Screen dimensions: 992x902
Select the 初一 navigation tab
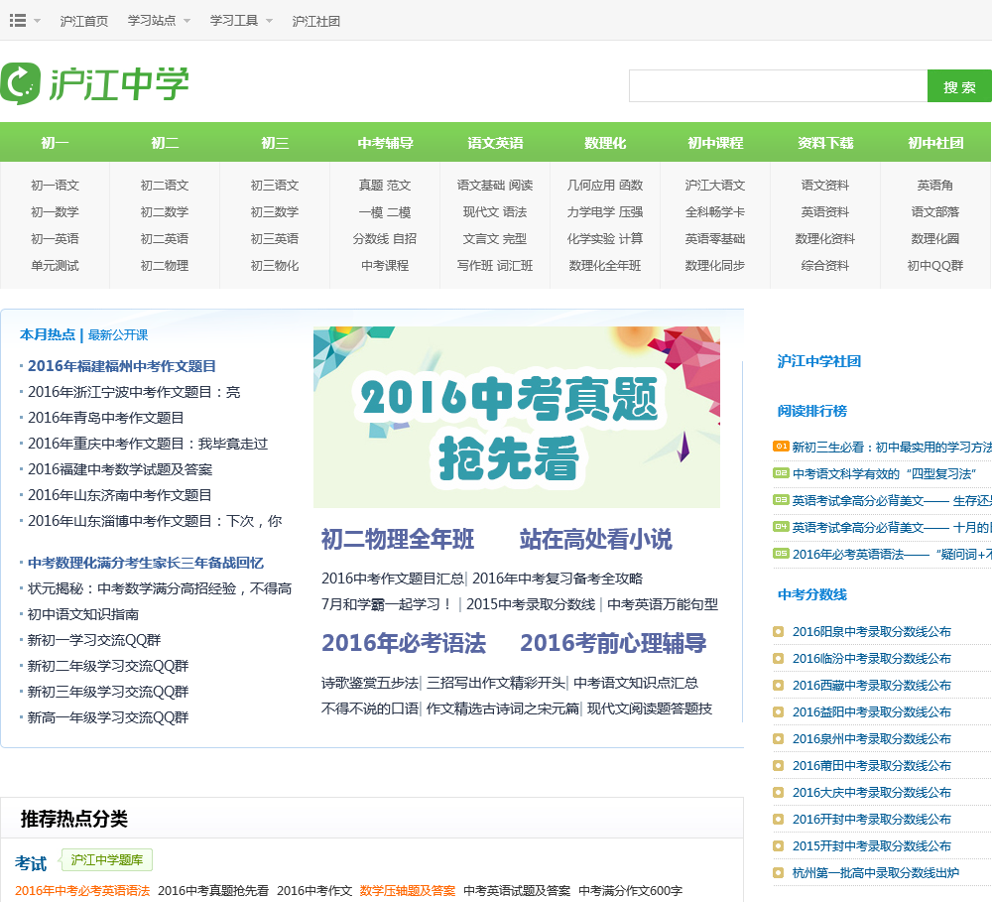55,143
